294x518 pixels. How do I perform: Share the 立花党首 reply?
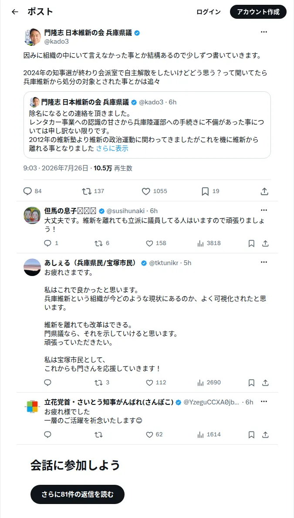265,435
